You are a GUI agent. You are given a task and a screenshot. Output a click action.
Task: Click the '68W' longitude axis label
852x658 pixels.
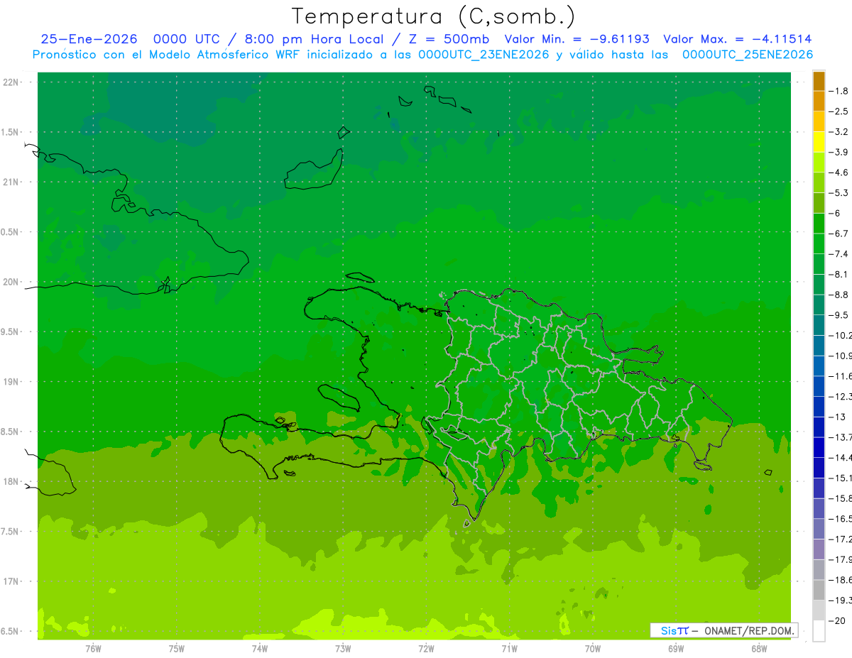coord(758,648)
